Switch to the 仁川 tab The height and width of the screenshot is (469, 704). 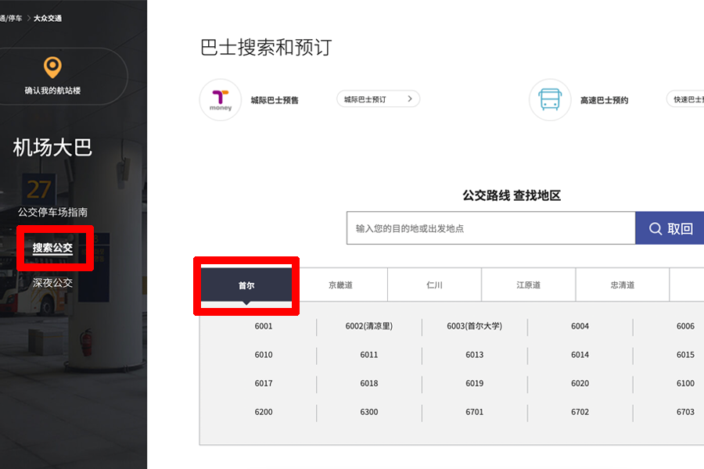[x=434, y=285]
